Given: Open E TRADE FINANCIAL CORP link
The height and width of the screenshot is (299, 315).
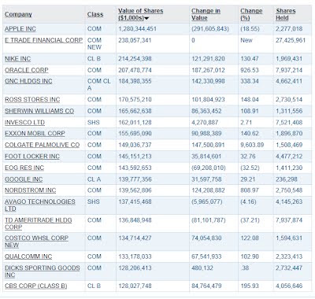Looking at the screenshot, I should tap(43, 40).
